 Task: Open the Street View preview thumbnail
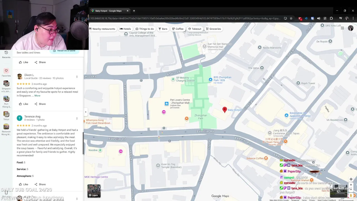338,191
